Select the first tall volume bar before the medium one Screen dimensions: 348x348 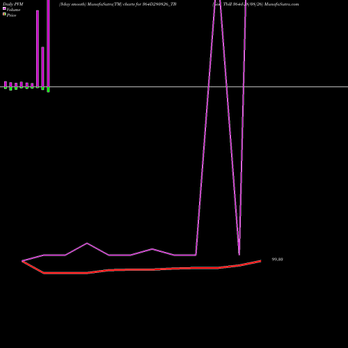pyautogui.click(x=38, y=49)
